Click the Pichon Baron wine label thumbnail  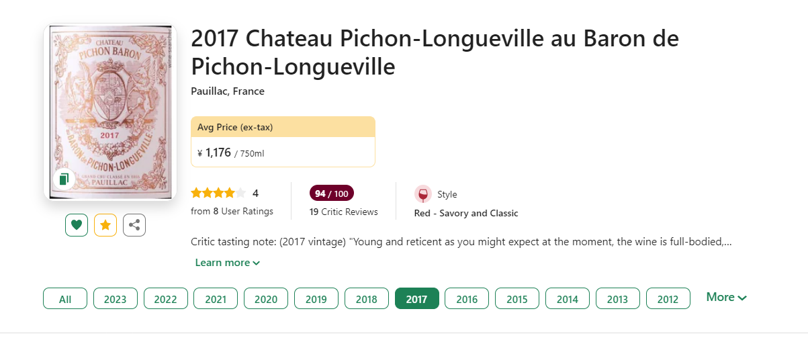(110, 111)
